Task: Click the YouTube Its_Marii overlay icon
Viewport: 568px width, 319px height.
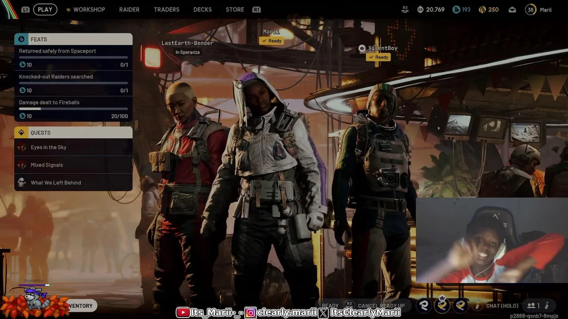Action: pyautogui.click(x=183, y=313)
